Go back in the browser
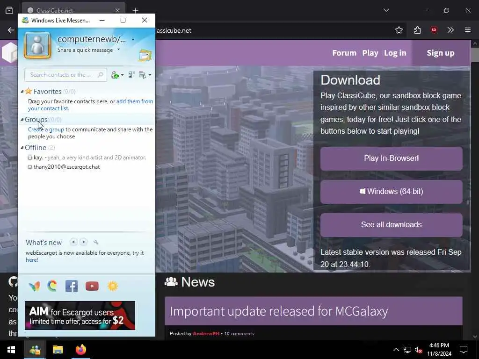The image size is (479, 359). click(x=11, y=30)
